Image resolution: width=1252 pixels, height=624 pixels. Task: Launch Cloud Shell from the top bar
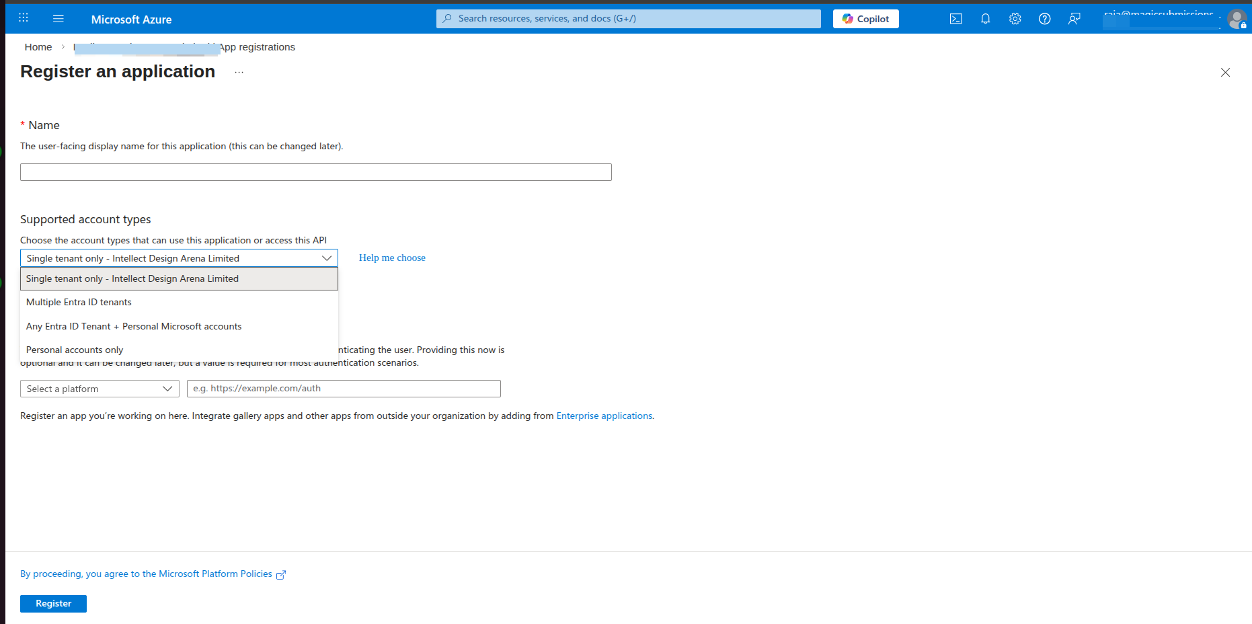956,19
